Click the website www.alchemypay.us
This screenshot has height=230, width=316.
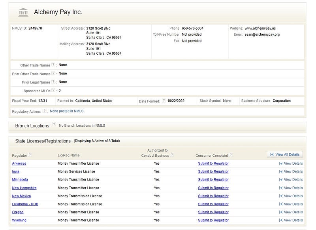[x=260, y=28]
